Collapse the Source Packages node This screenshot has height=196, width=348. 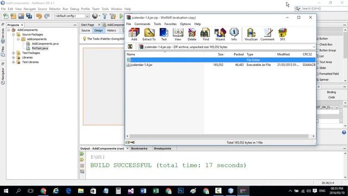pos(14,34)
